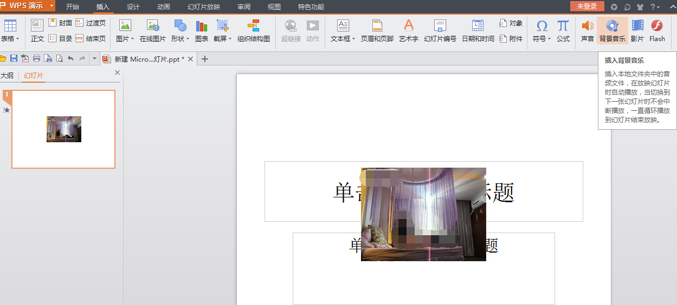Viewport: 677px width, 305px height.
Task: Open the print preview icon
Action: [x=59, y=58]
